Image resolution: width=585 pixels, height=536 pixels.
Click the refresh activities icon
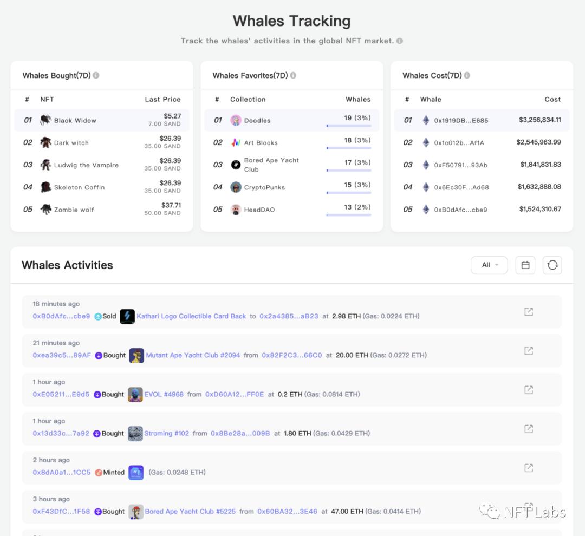click(x=552, y=265)
